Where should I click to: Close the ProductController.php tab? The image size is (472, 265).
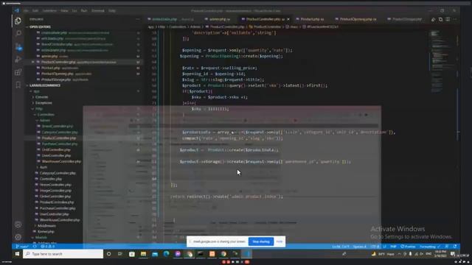288,19
